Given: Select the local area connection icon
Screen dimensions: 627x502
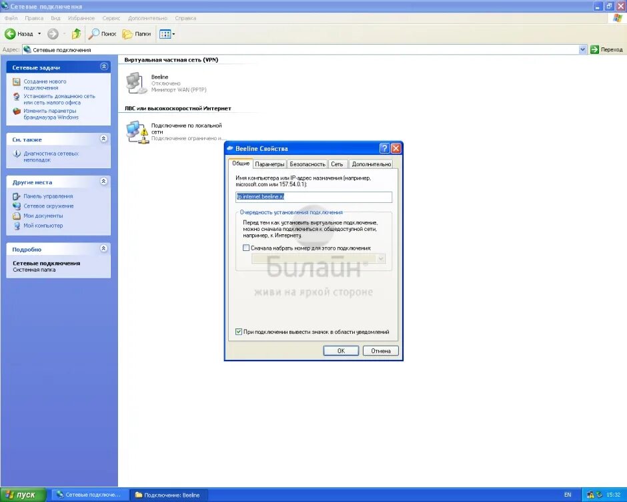Looking at the screenshot, I should pos(137,132).
